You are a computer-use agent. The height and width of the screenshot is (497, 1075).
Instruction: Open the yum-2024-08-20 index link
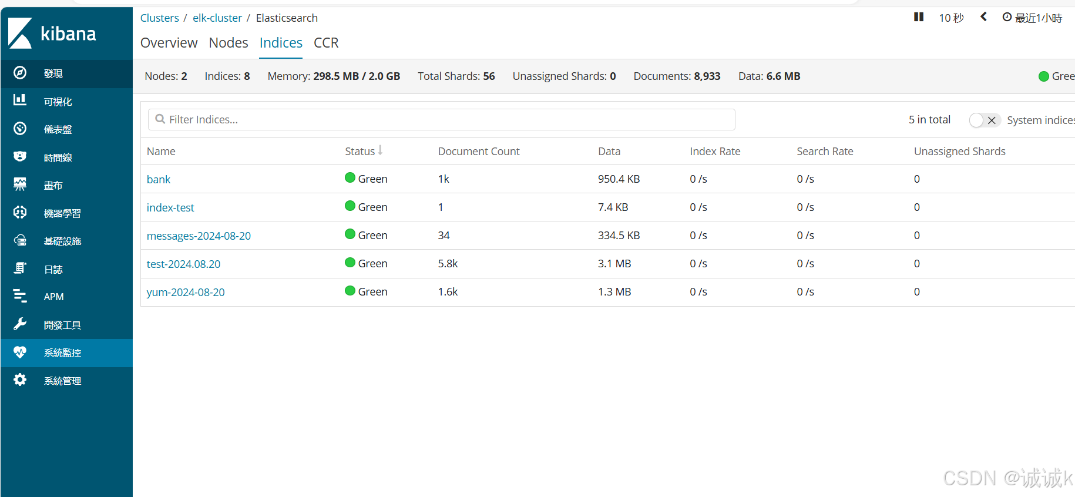click(186, 292)
